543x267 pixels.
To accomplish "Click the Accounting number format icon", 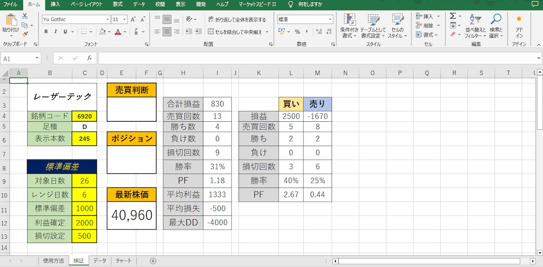I will click(281, 32).
